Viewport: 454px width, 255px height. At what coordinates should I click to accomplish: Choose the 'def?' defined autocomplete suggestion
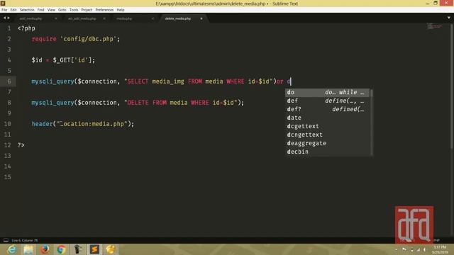(x=327, y=109)
